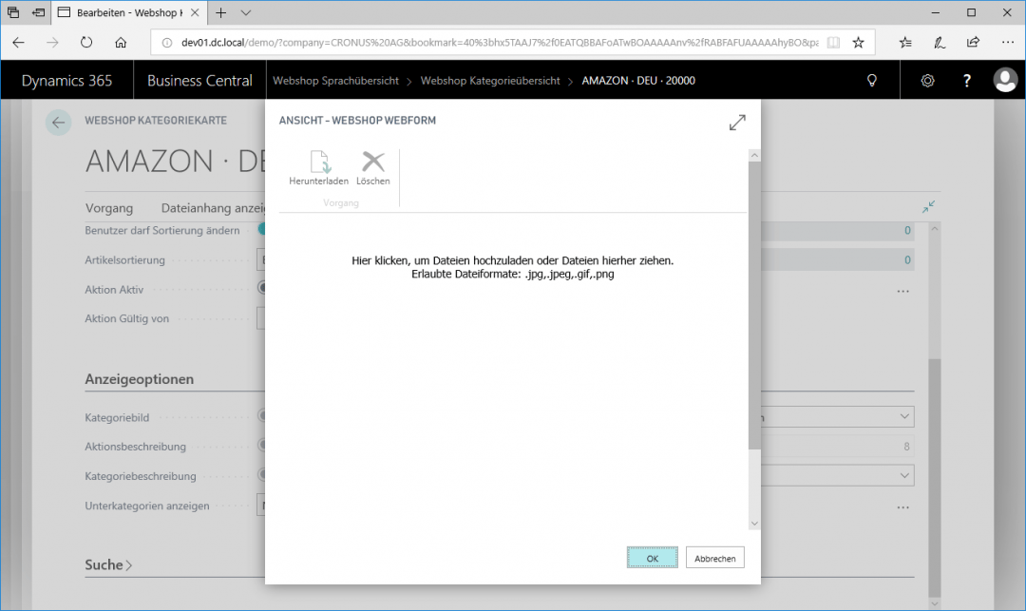Open the settings gear icon

[928, 81]
